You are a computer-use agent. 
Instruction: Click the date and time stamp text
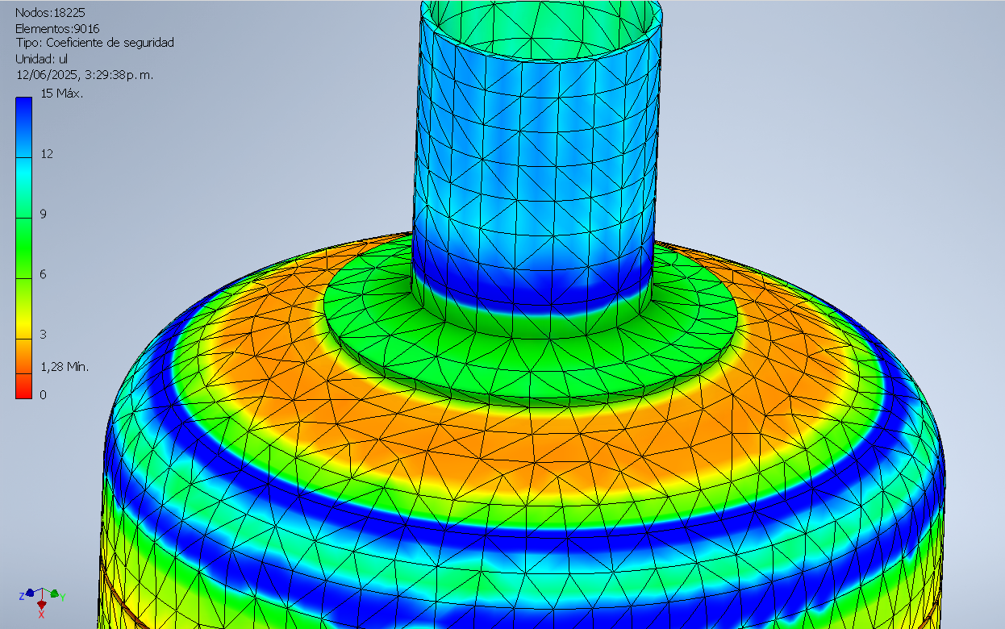pos(85,74)
